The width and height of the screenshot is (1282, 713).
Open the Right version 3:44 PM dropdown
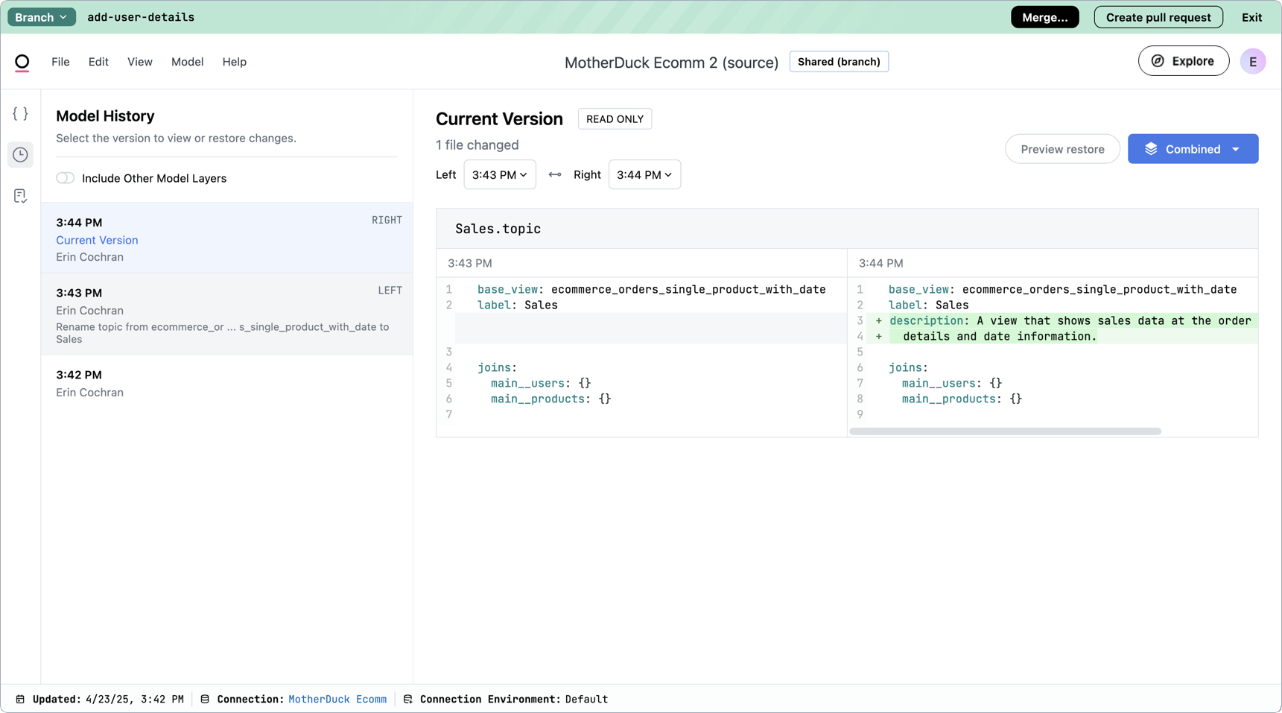point(644,174)
